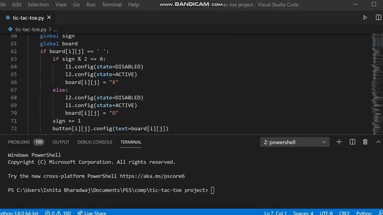Change file encoding UTF-8
383x215 pixels.
point(326,213)
